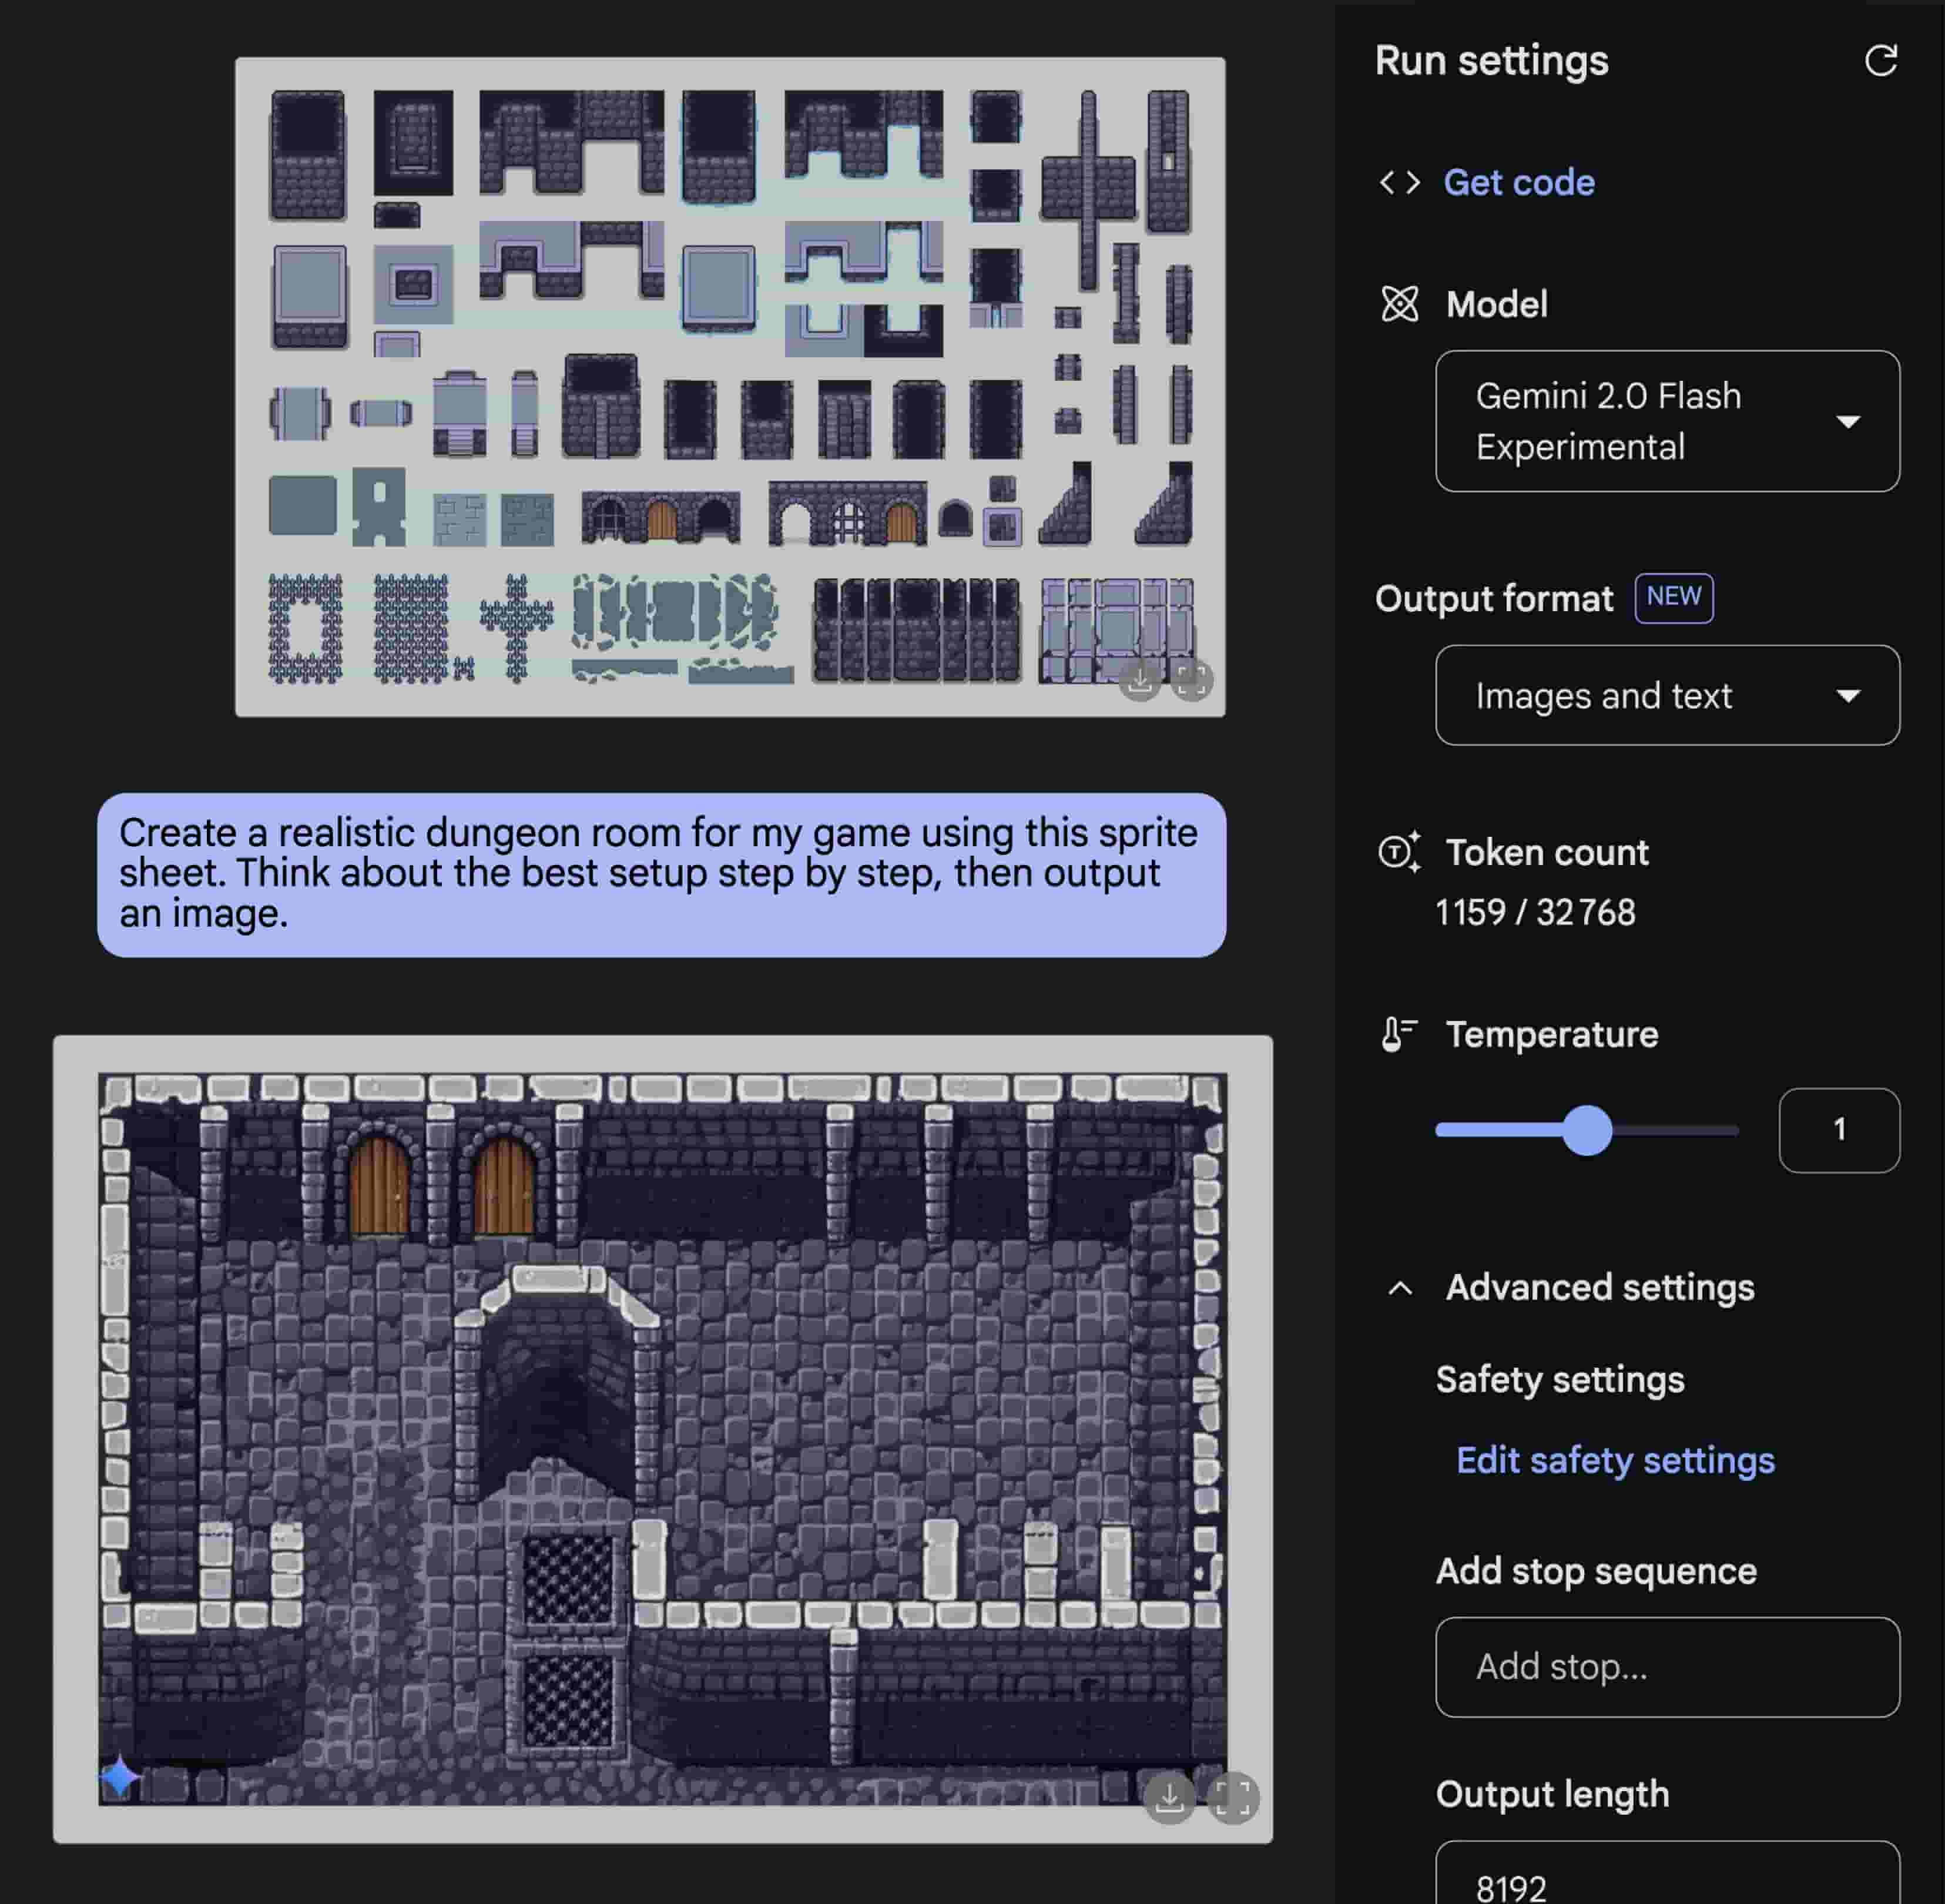The image size is (1945, 1904).
Task: Download the sprite sheet image
Action: point(1139,682)
